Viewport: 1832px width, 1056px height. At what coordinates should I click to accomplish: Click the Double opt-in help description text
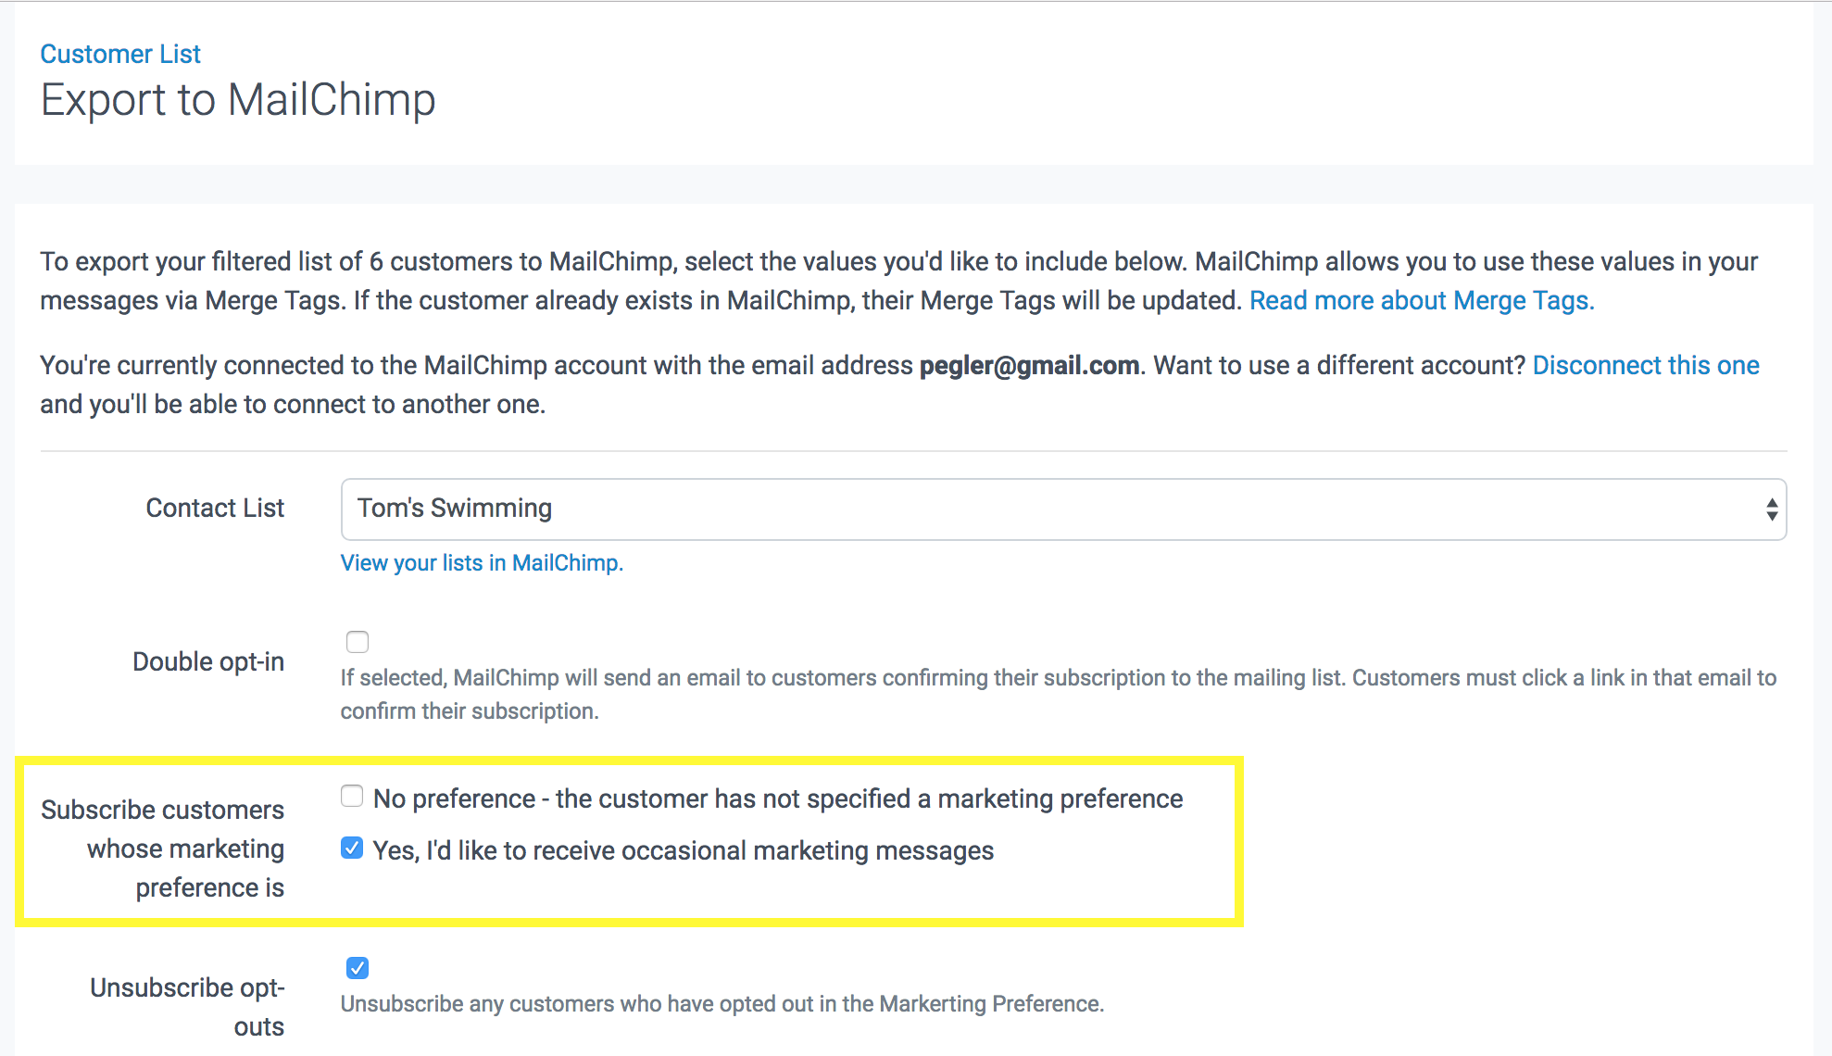click(x=1058, y=694)
